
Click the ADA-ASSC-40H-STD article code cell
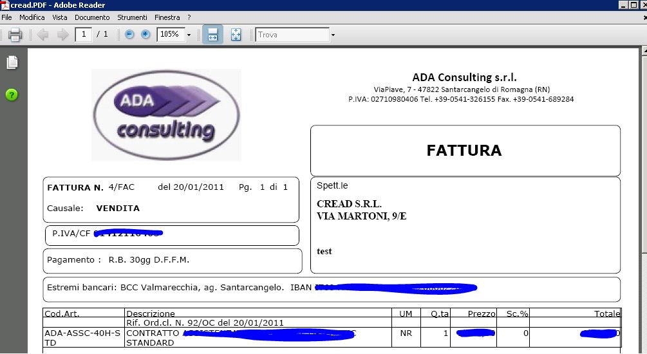click(83, 337)
